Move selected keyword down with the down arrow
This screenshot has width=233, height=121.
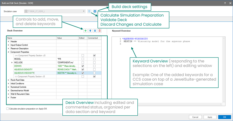point(95,30)
